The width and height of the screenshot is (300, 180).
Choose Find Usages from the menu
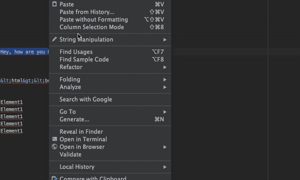76,52
